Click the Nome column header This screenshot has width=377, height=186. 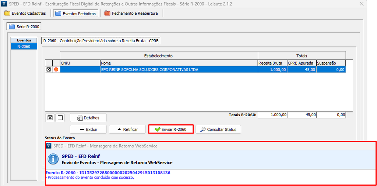pos(179,63)
